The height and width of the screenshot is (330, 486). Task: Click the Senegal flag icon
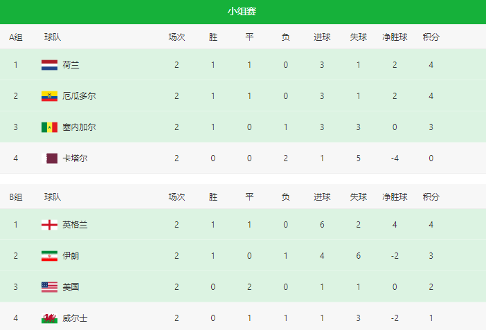click(49, 127)
